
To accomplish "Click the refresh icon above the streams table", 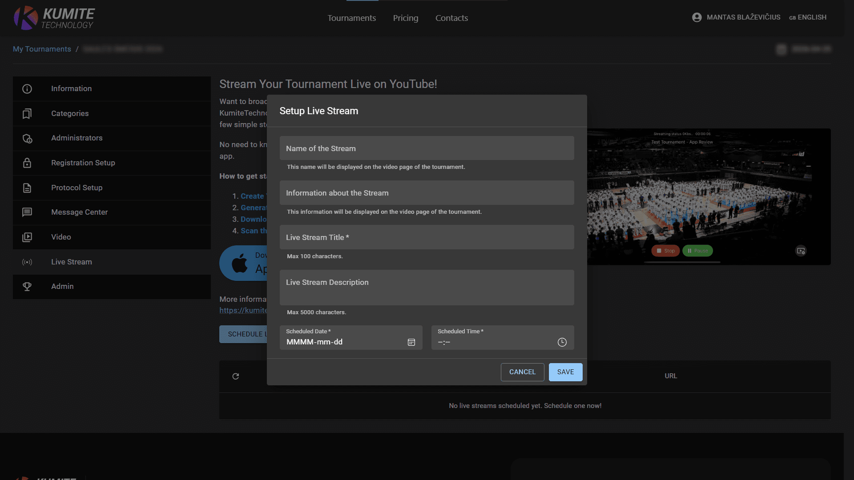I will click(236, 376).
